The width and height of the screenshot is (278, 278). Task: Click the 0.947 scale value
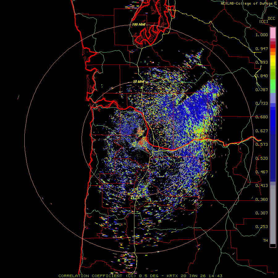[x=262, y=48]
